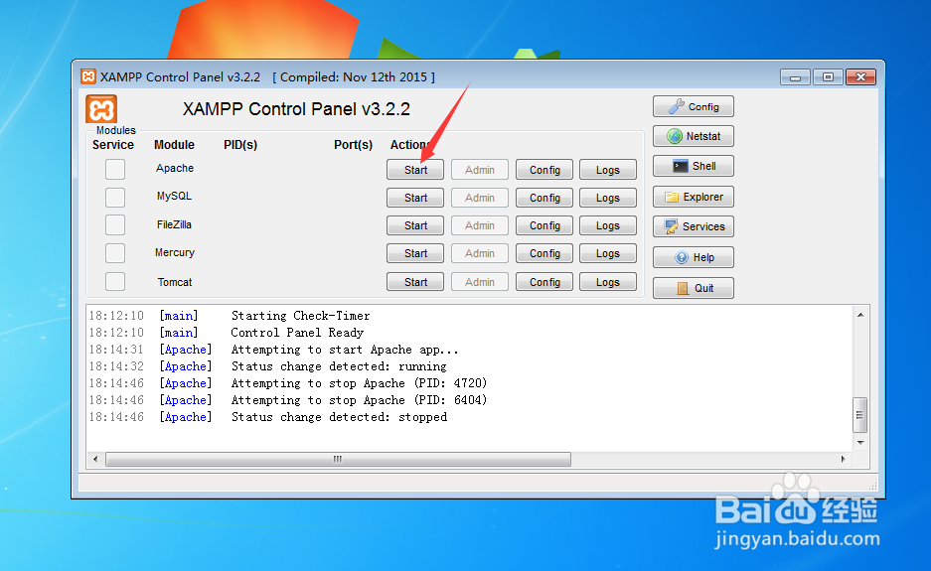The image size is (931, 571).
Task: Click the Apache Admin button
Action: pos(480,170)
